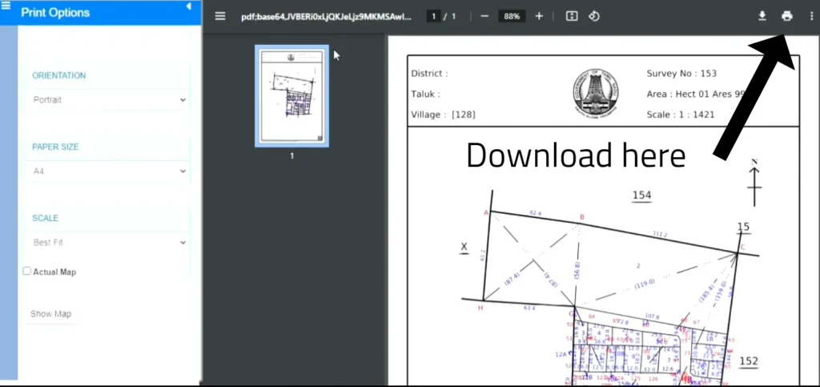
Task: Click the fit to page icon
Action: tap(572, 16)
